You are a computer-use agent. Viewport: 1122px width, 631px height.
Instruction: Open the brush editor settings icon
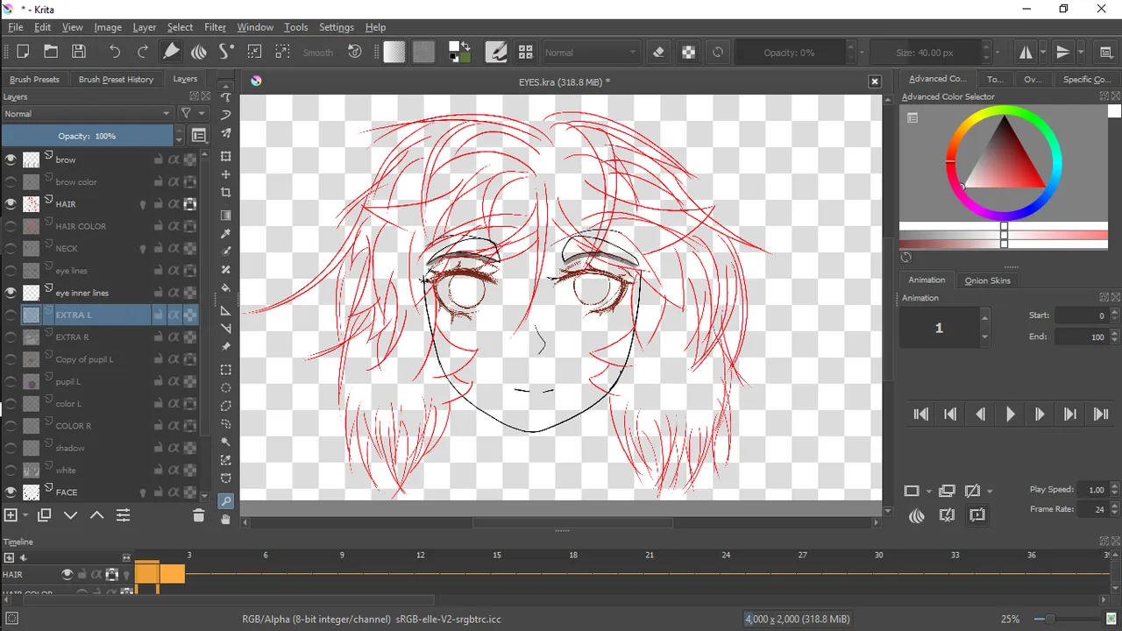(496, 52)
